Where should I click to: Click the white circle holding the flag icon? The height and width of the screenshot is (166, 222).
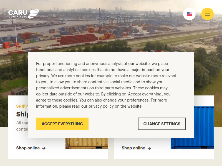pos(190,14)
